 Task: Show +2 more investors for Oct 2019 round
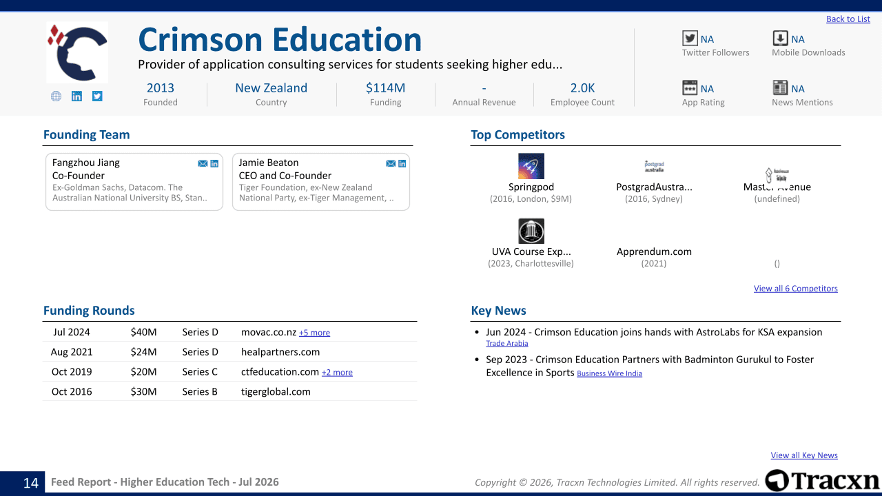point(337,373)
